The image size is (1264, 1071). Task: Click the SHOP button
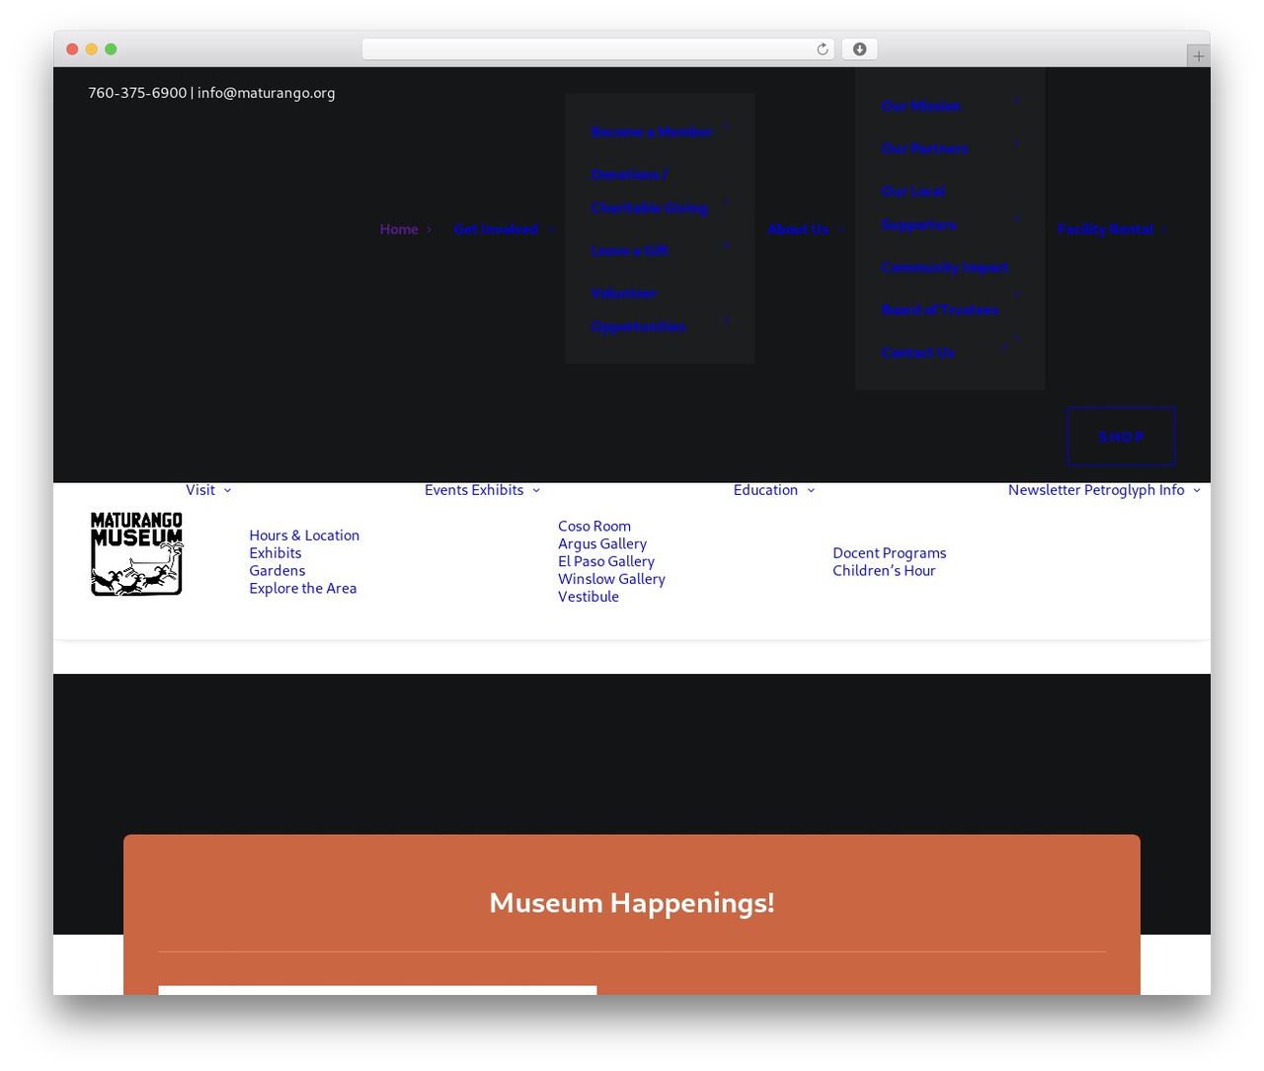point(1121,437)
